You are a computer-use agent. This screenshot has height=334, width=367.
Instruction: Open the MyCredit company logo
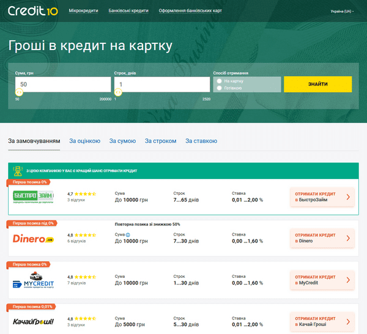point(33,280)
